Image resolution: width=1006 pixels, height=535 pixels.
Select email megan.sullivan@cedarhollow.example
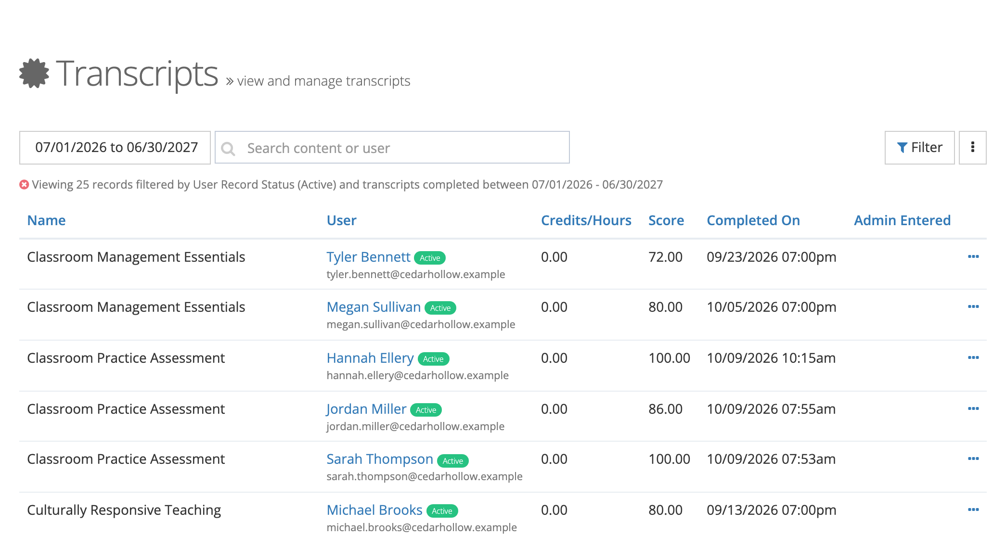[x=421, y=325]
